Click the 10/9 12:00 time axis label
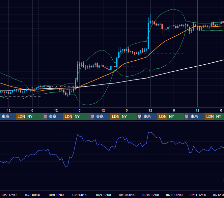The width and height of the screenshot is (224, 198). [x=103, y=195]
